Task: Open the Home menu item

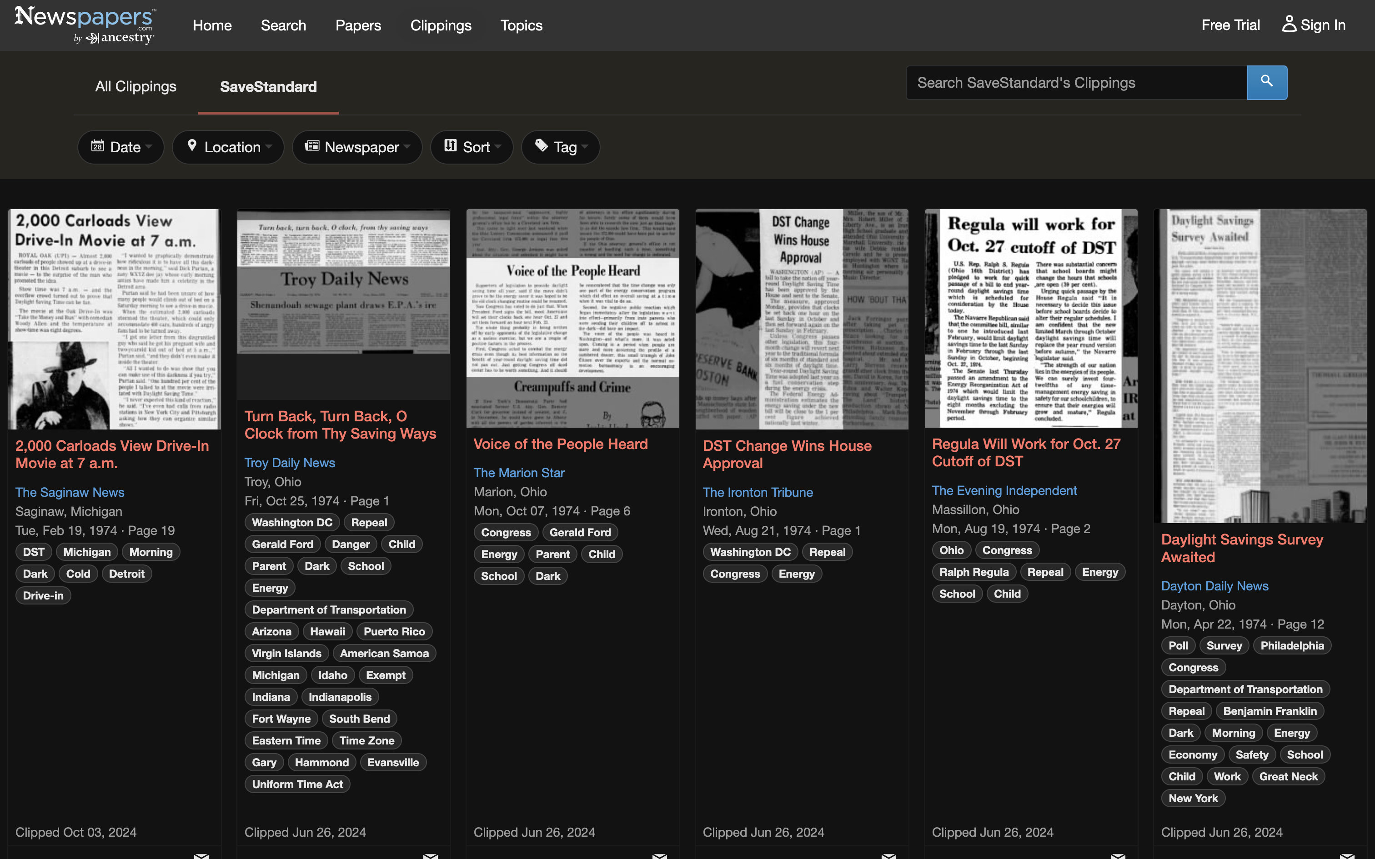Action: tap(212, 25)
